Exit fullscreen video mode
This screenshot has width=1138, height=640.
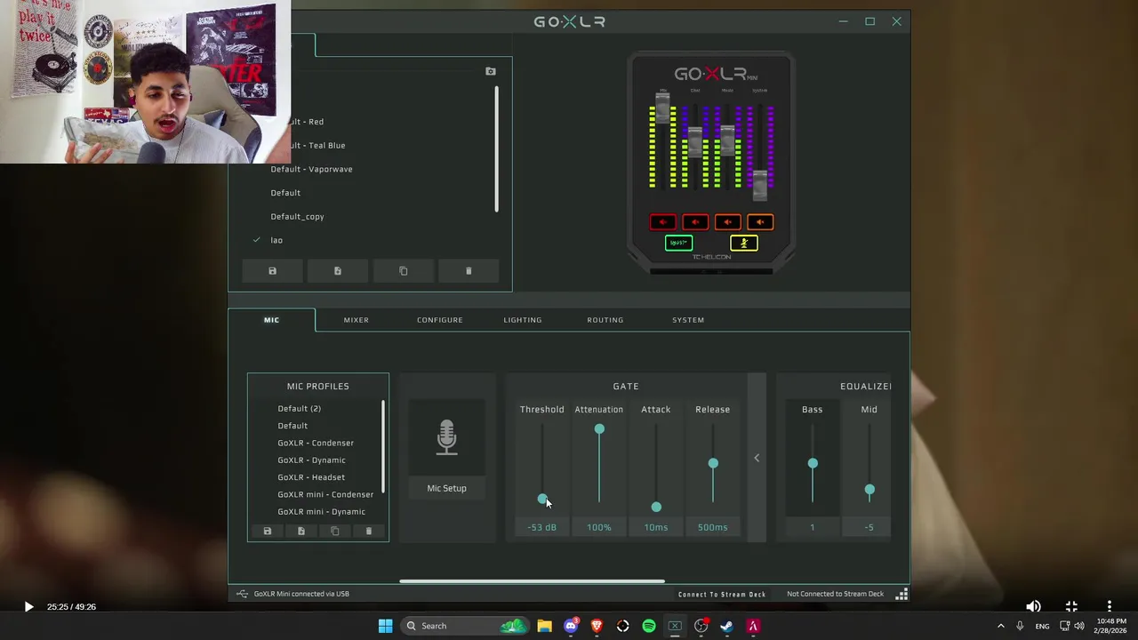[1071, 607]
